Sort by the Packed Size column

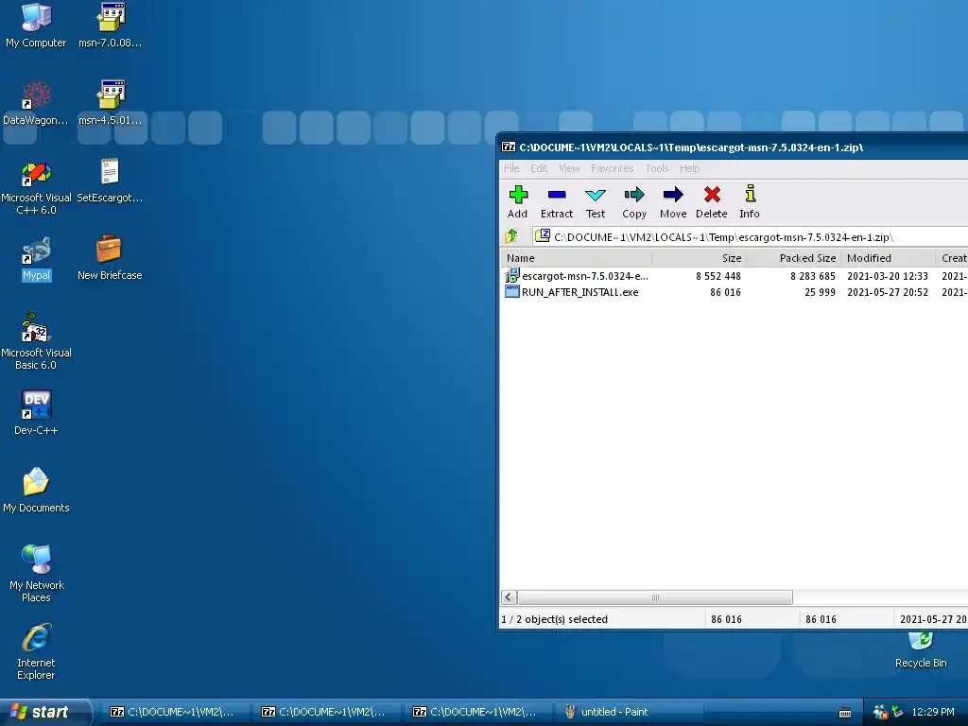click(x=793, y=258)
